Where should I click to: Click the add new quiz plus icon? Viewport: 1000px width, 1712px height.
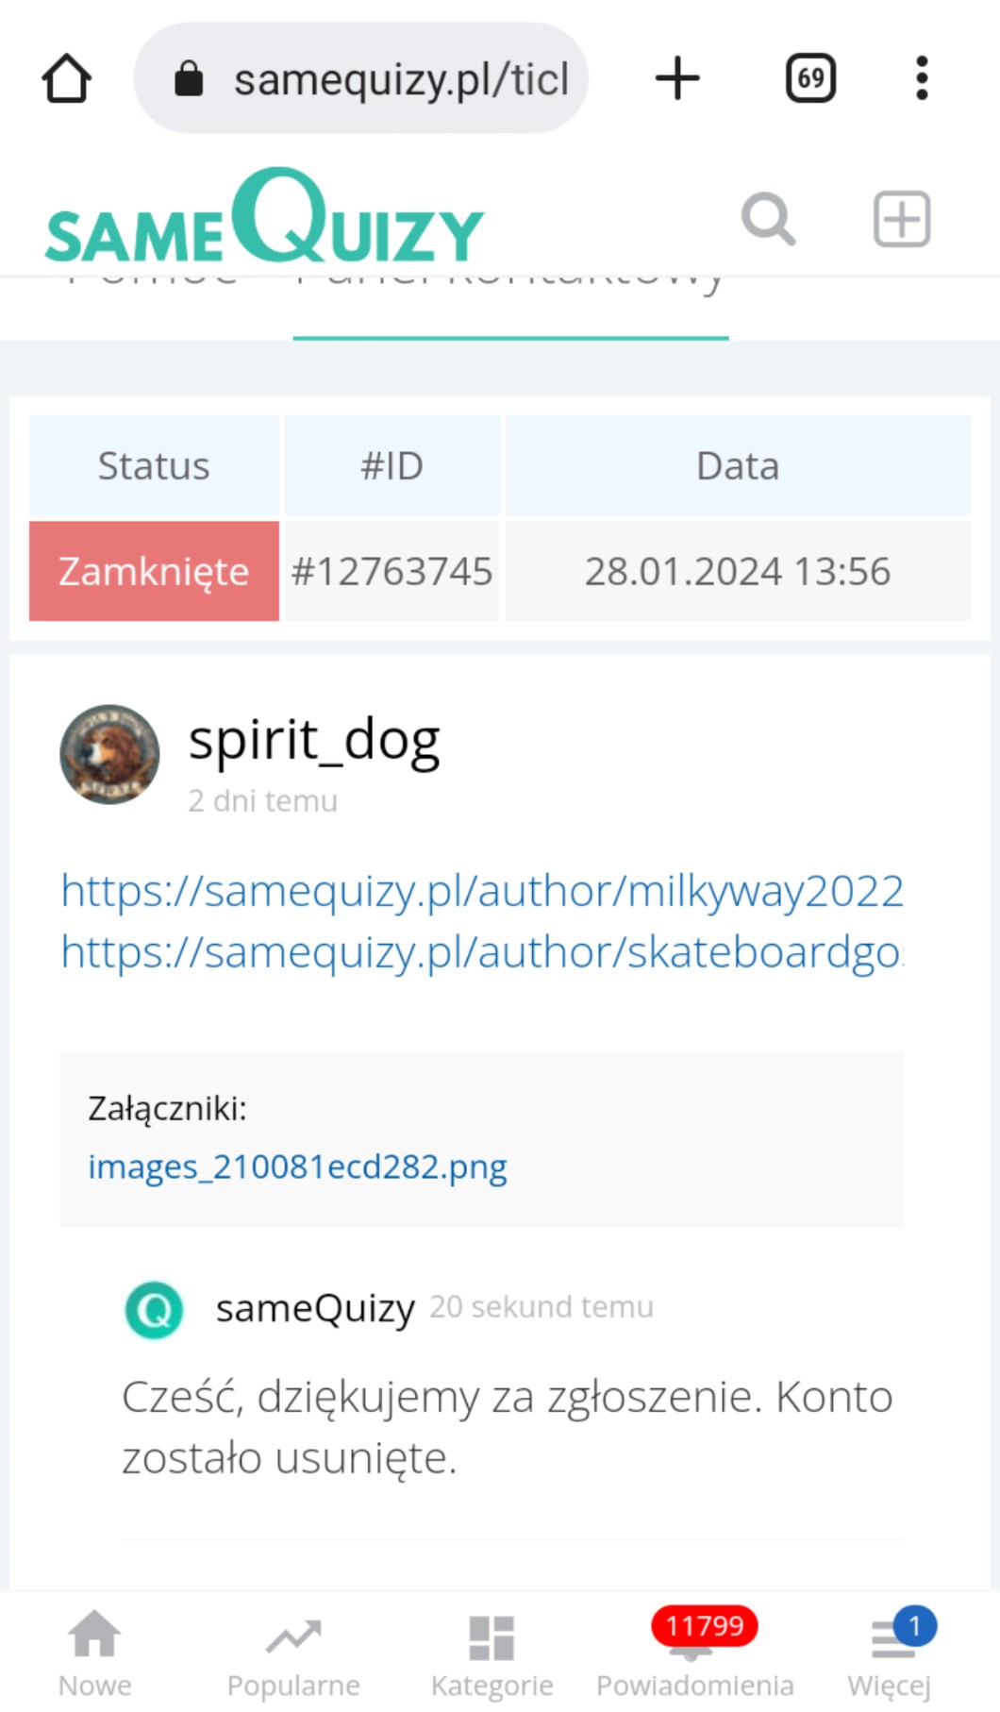point(902,219)
